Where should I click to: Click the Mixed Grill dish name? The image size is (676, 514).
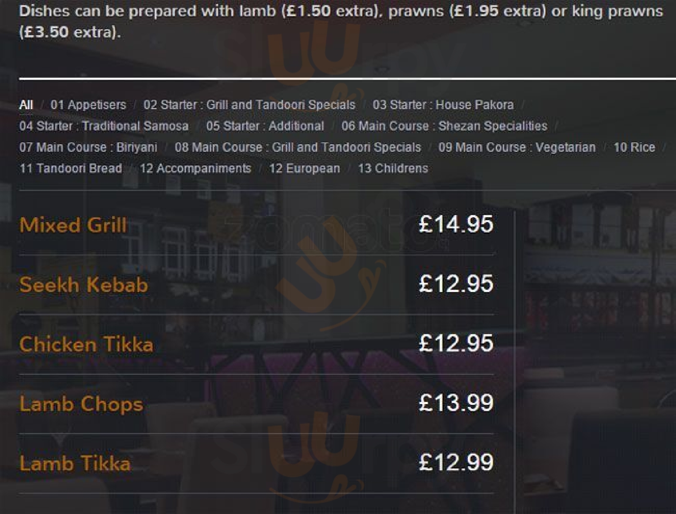(73, 225)
